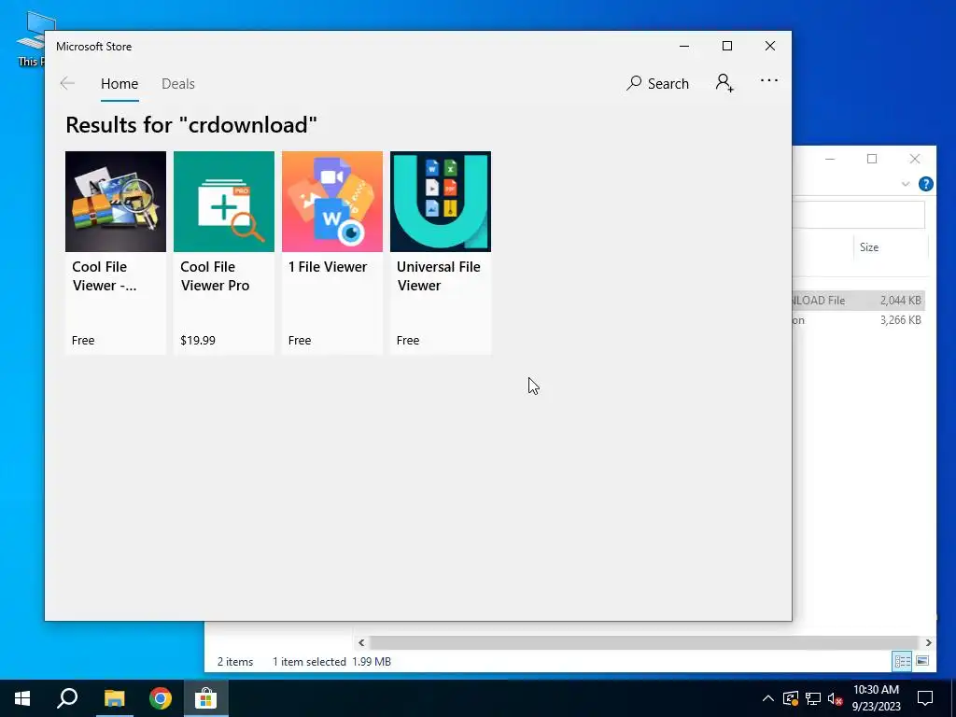Click horizontal scrollbar right arrow in Explorer

928,642
